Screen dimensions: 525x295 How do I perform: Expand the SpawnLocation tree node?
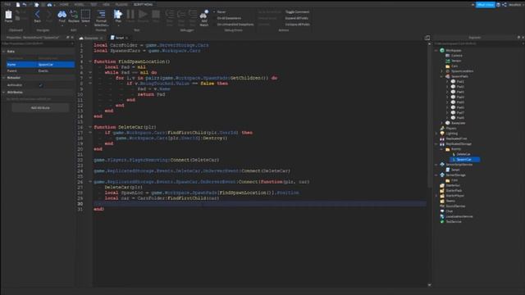(x=441, y=71)
